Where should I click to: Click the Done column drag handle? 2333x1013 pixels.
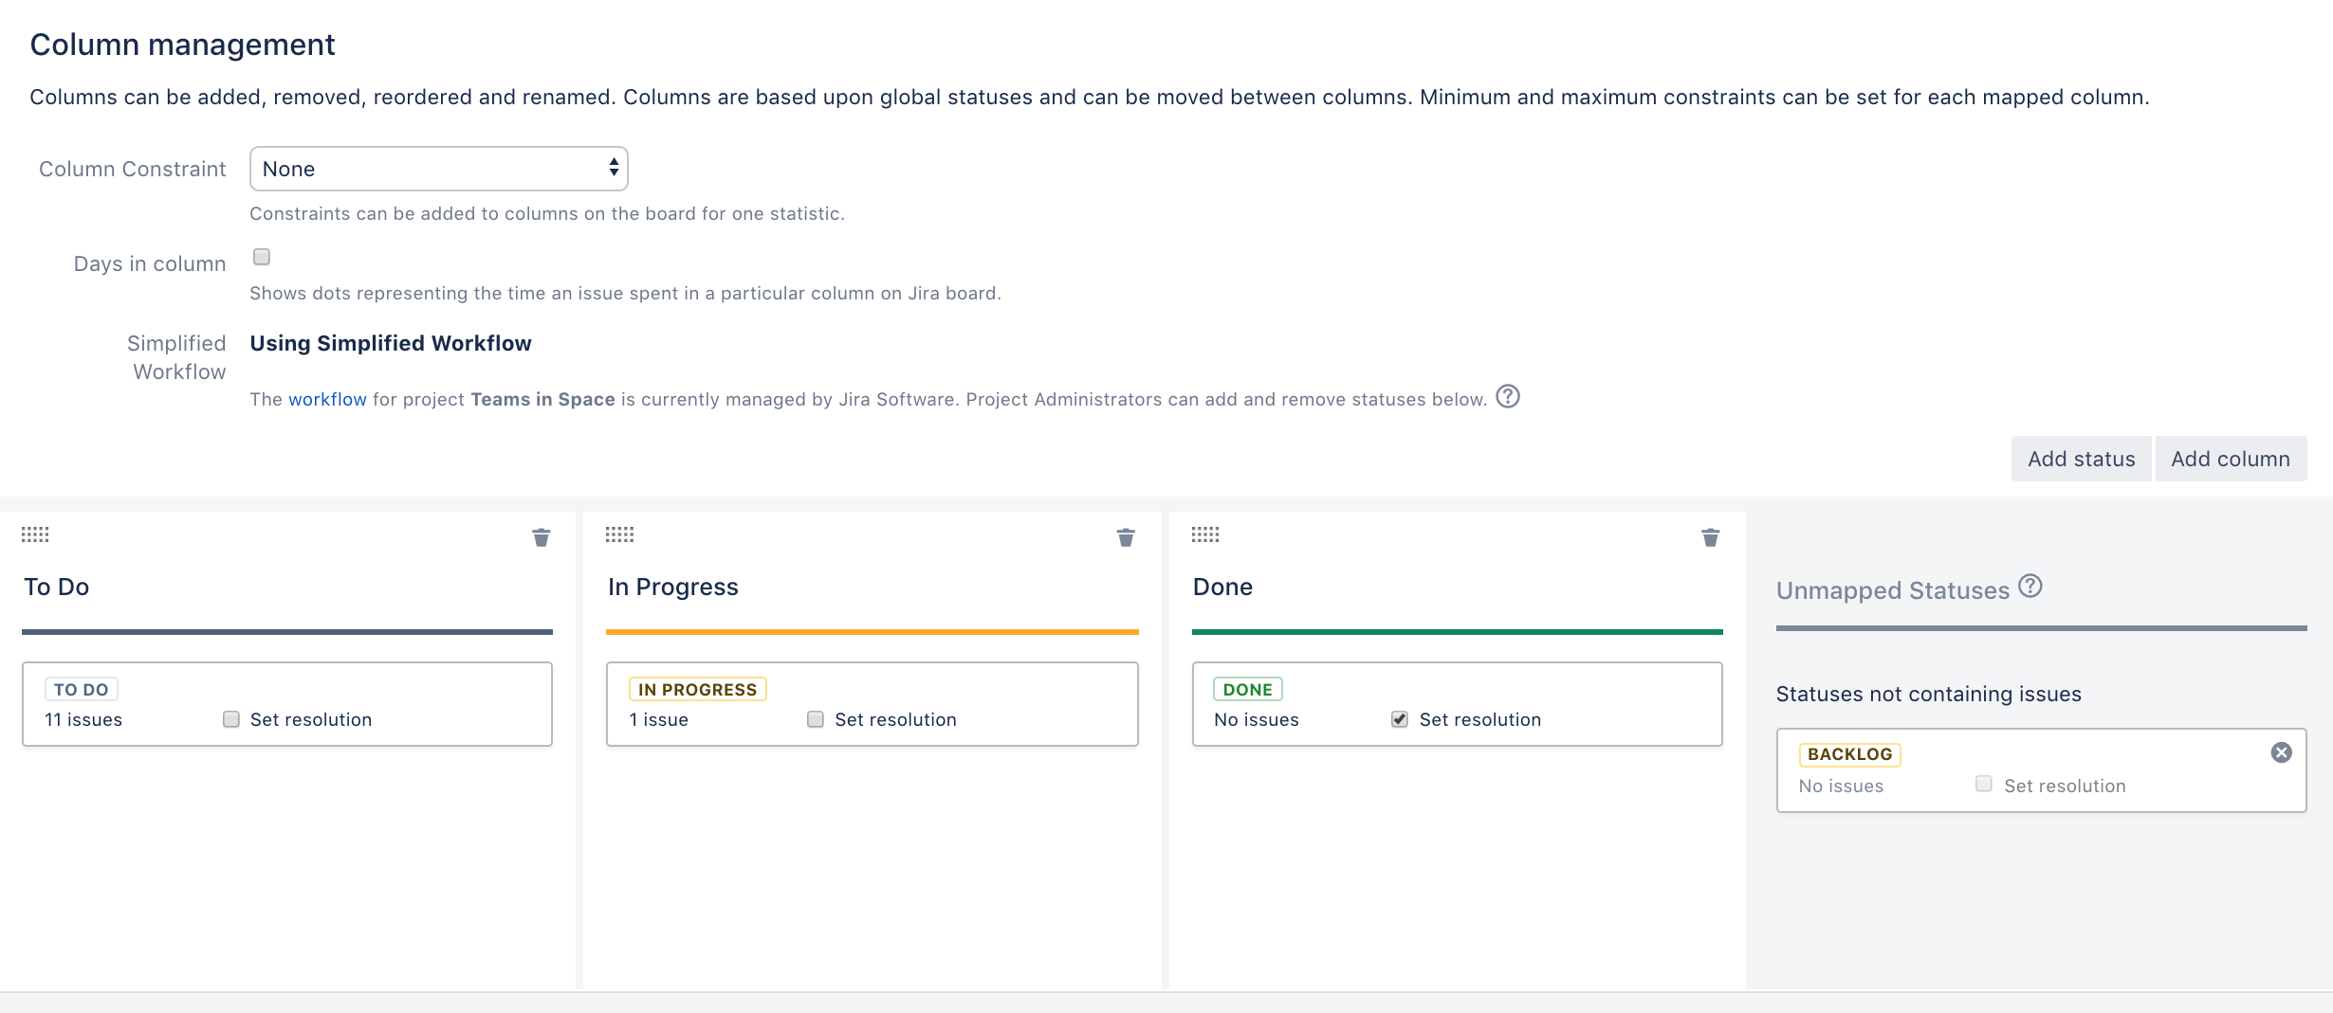pos(1205,534)
